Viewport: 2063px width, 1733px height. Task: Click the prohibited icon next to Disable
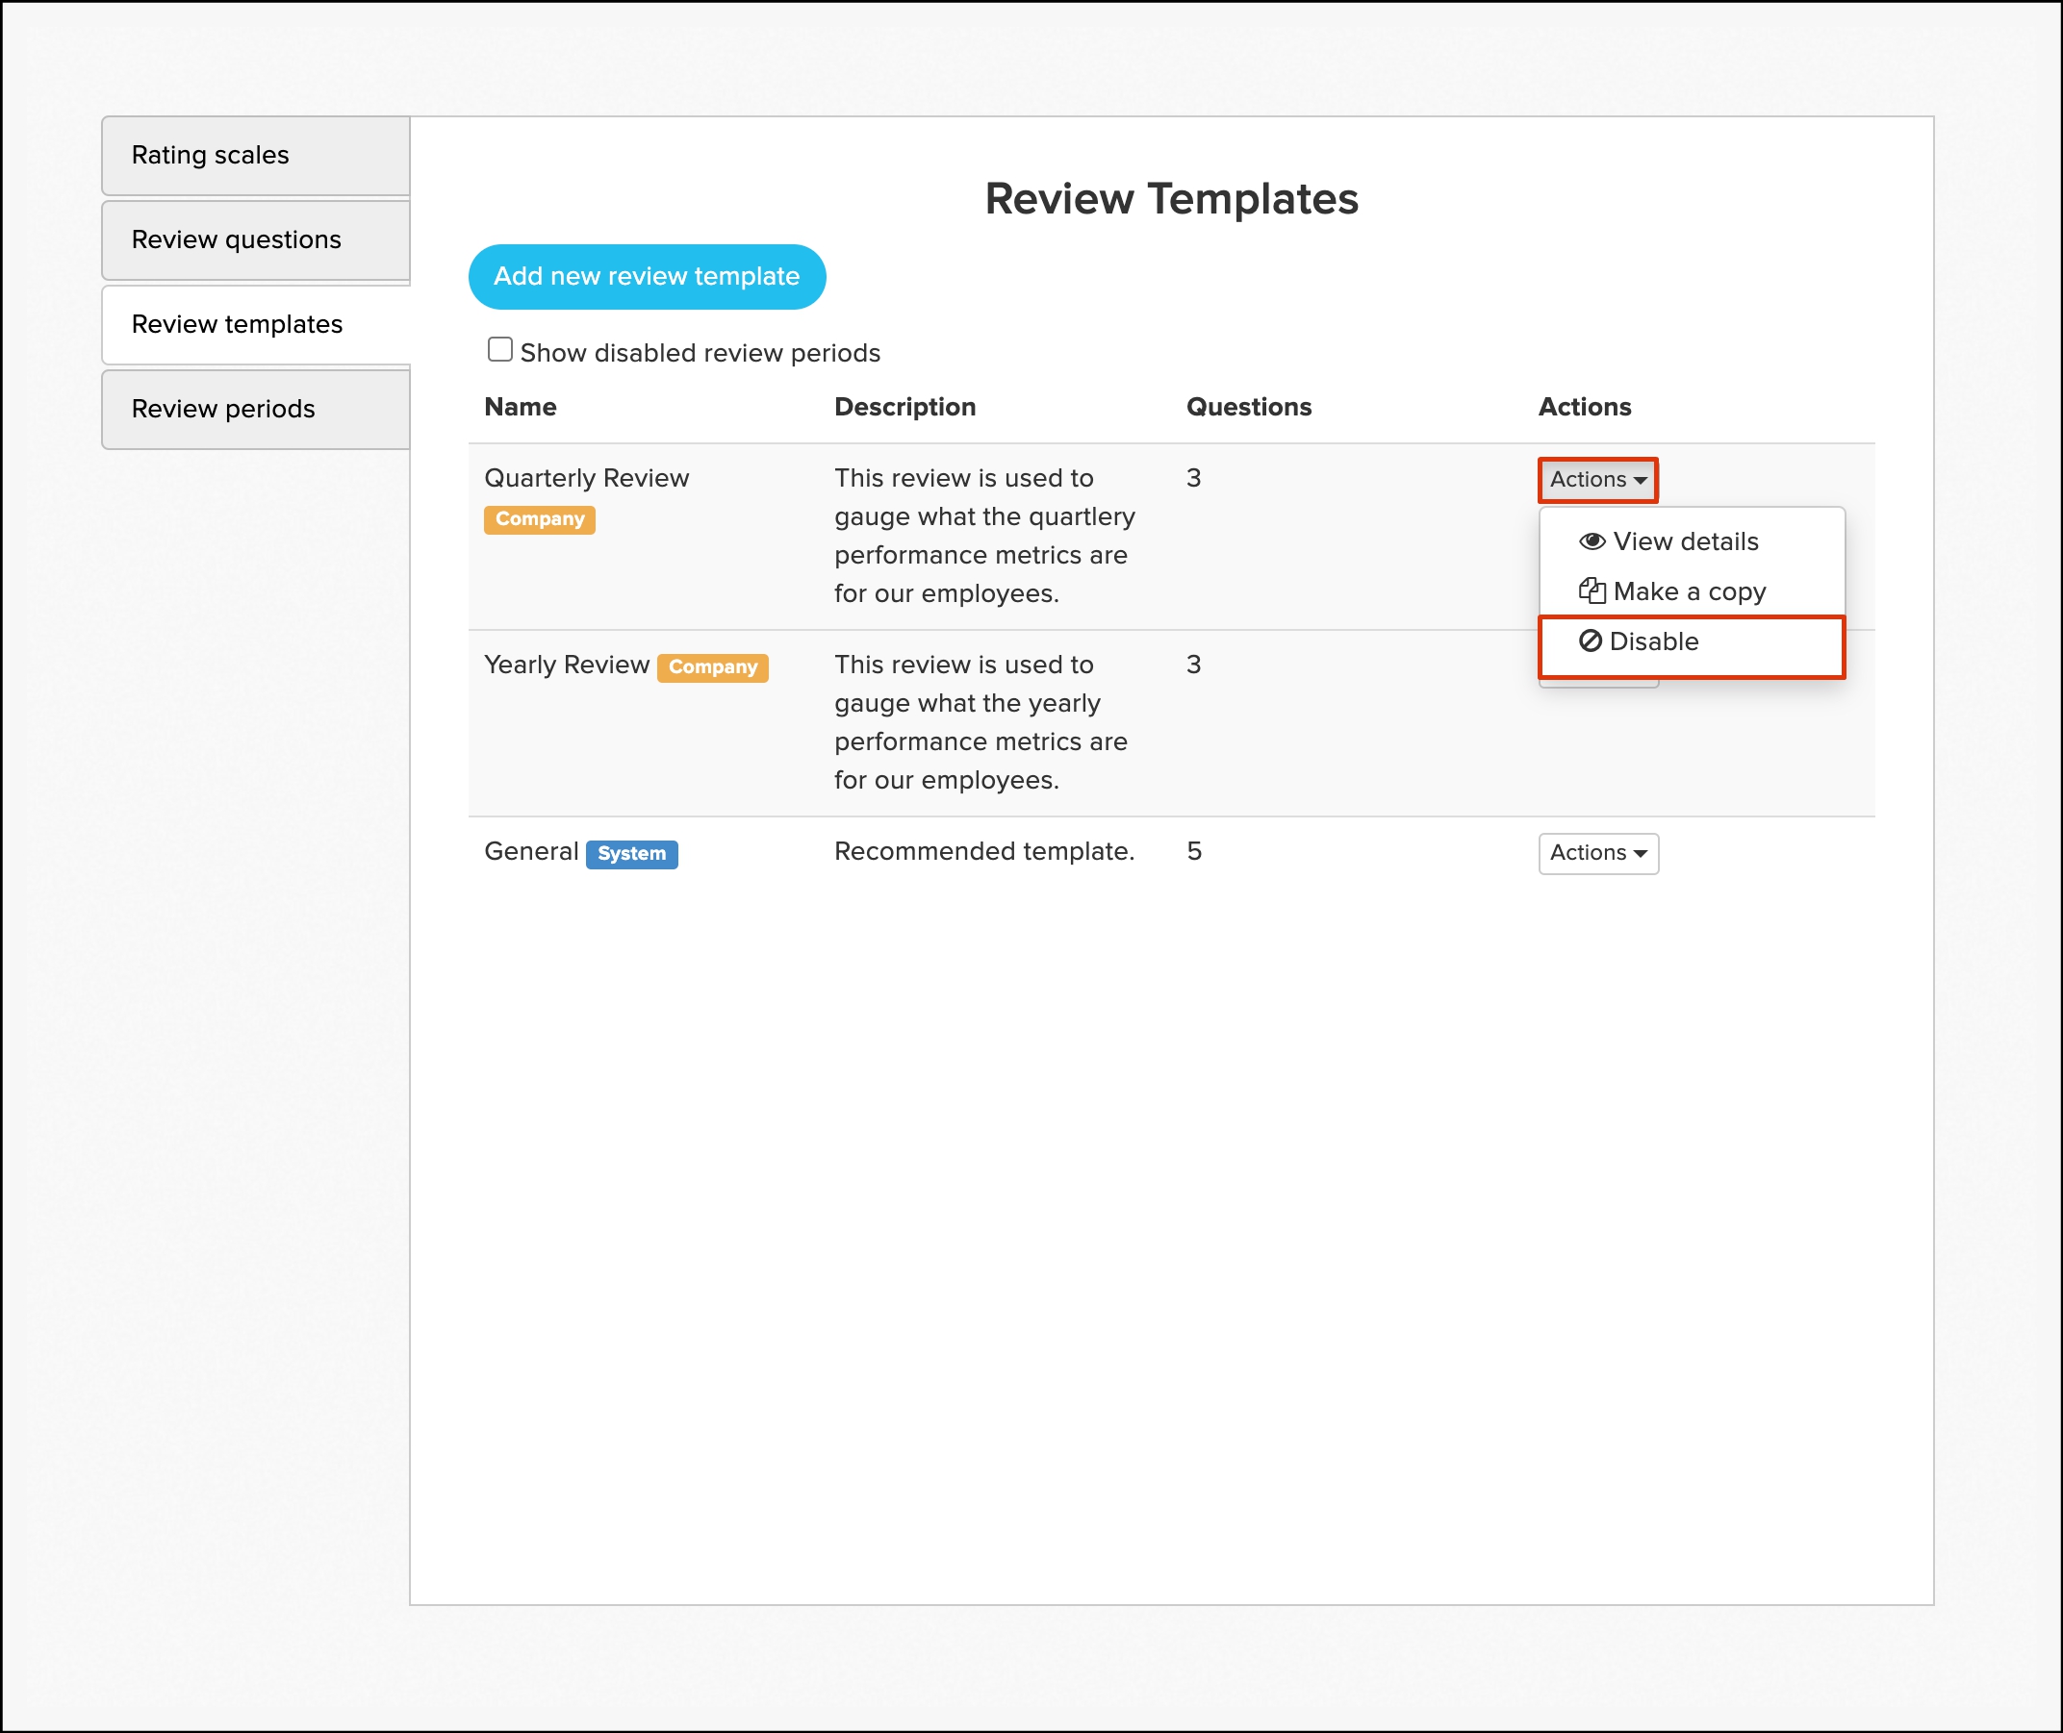click(x=1590, y=641)
